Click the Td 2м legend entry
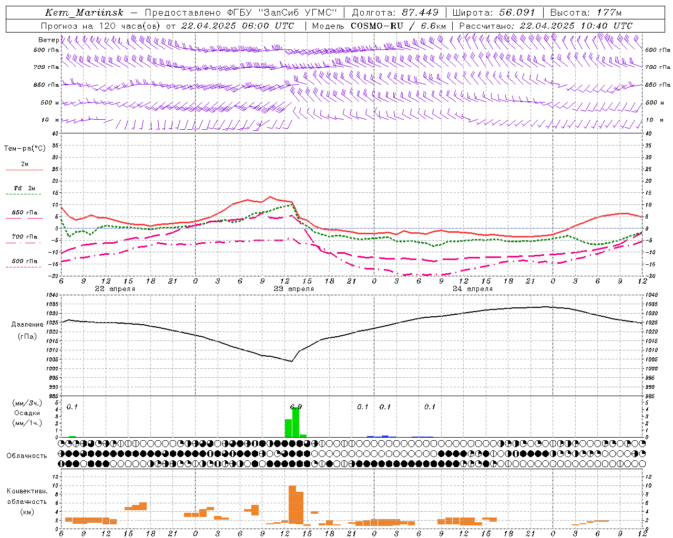Image resolution: width=673 pixels, height=538 pixels. coord(24,188)
